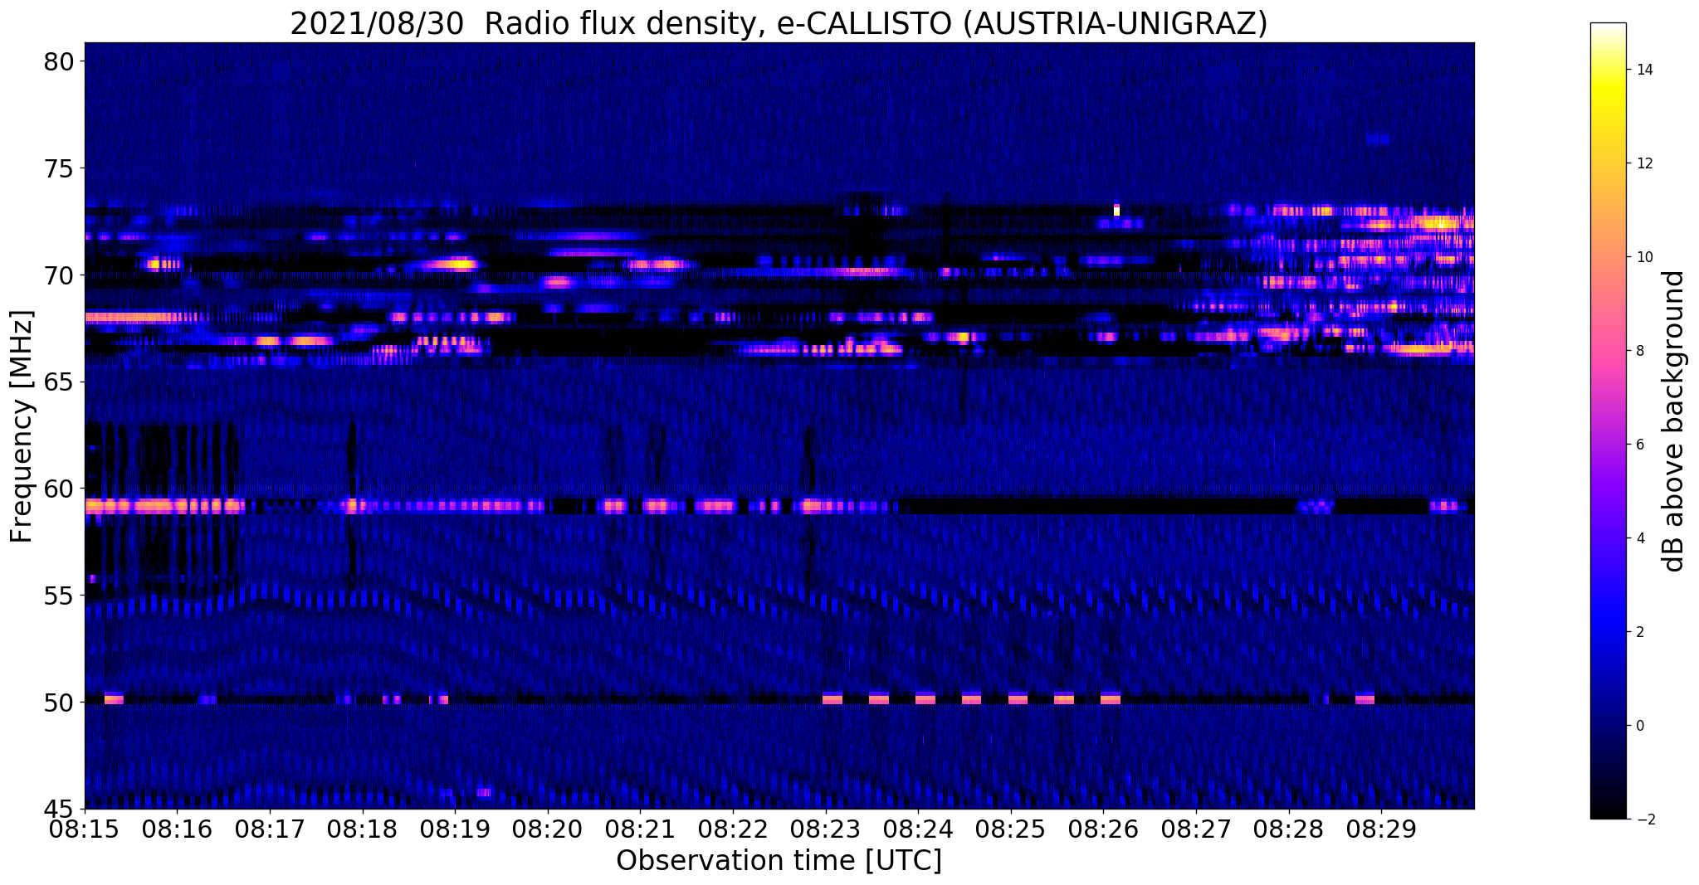Click the 08:26 time tick label
1699x885 pixels.
tap(1103, 829)
